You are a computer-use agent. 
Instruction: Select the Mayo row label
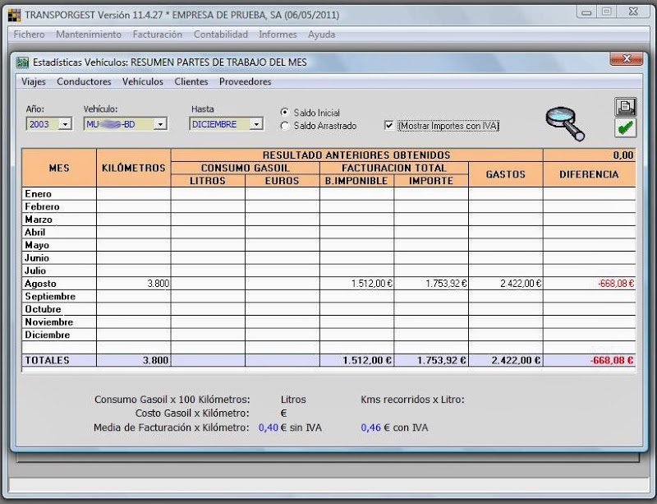tap(37, 245)
